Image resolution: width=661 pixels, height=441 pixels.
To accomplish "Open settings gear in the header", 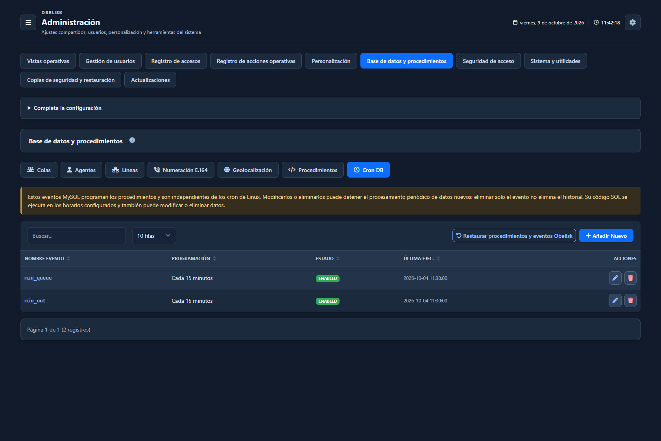I will pos(632,22).
